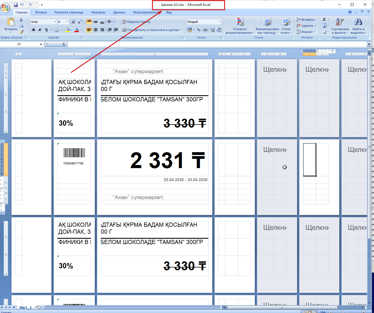Select the cell showing price 2 331 ₸
The image size is (374, 313).
[x=154, y=160]
